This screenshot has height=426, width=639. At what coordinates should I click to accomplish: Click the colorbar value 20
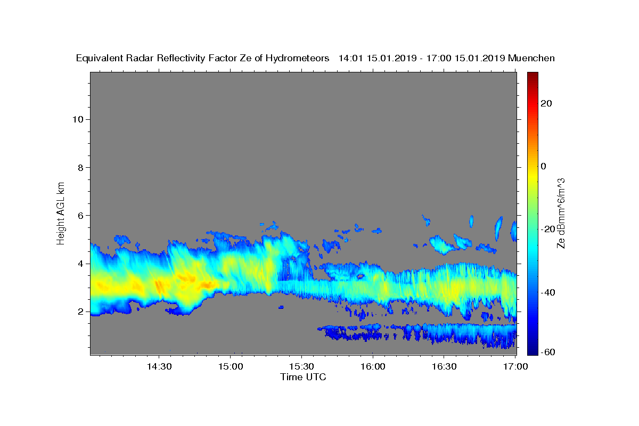(x=546, y=103)
